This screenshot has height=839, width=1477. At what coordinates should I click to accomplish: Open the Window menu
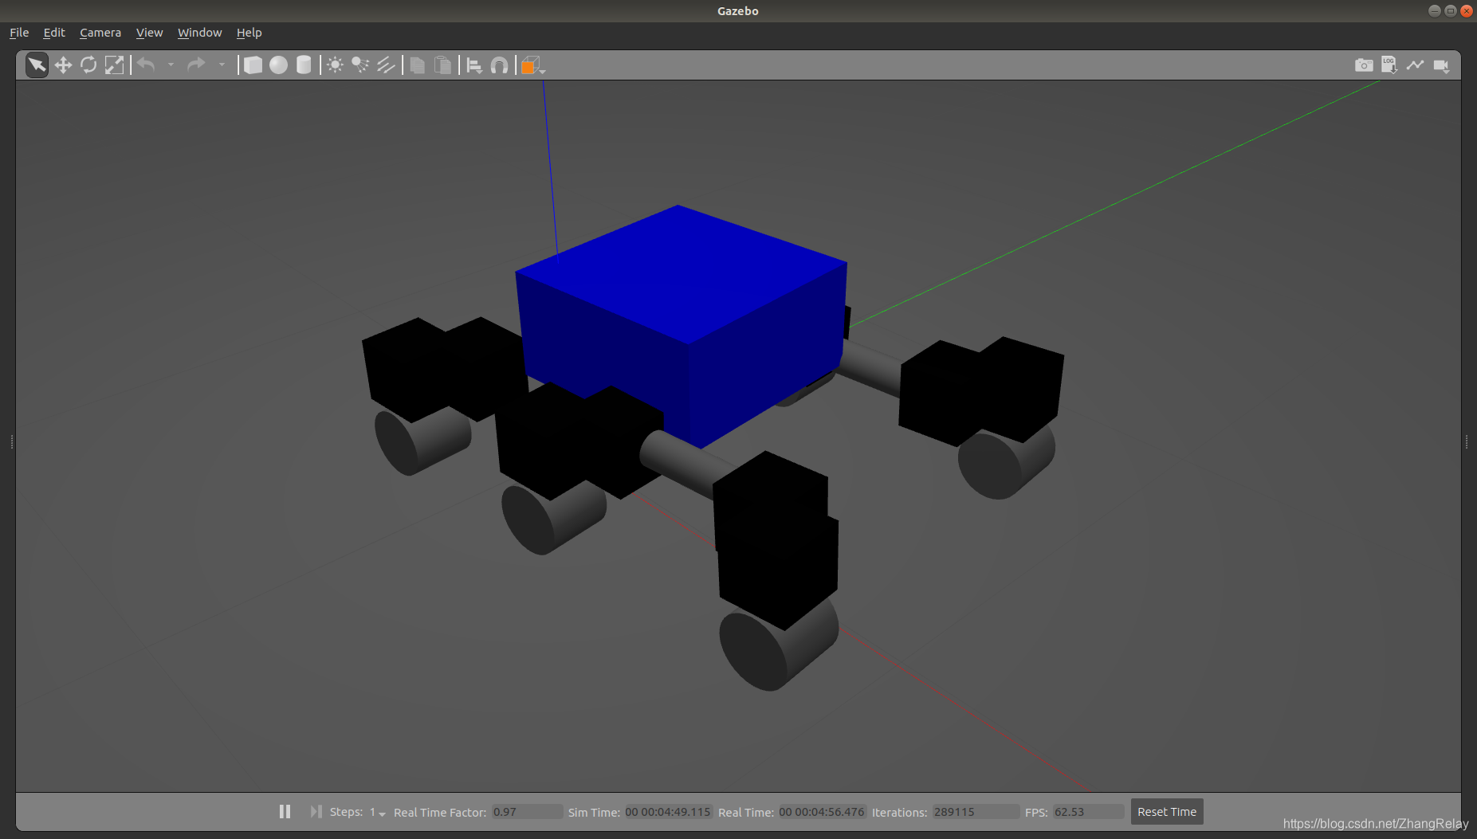[x=199, y=33]
